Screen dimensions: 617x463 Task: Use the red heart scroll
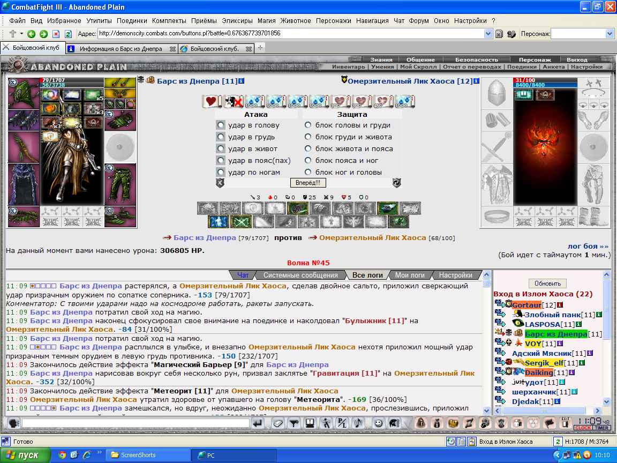pyautogui.click(x=212, y=102)
